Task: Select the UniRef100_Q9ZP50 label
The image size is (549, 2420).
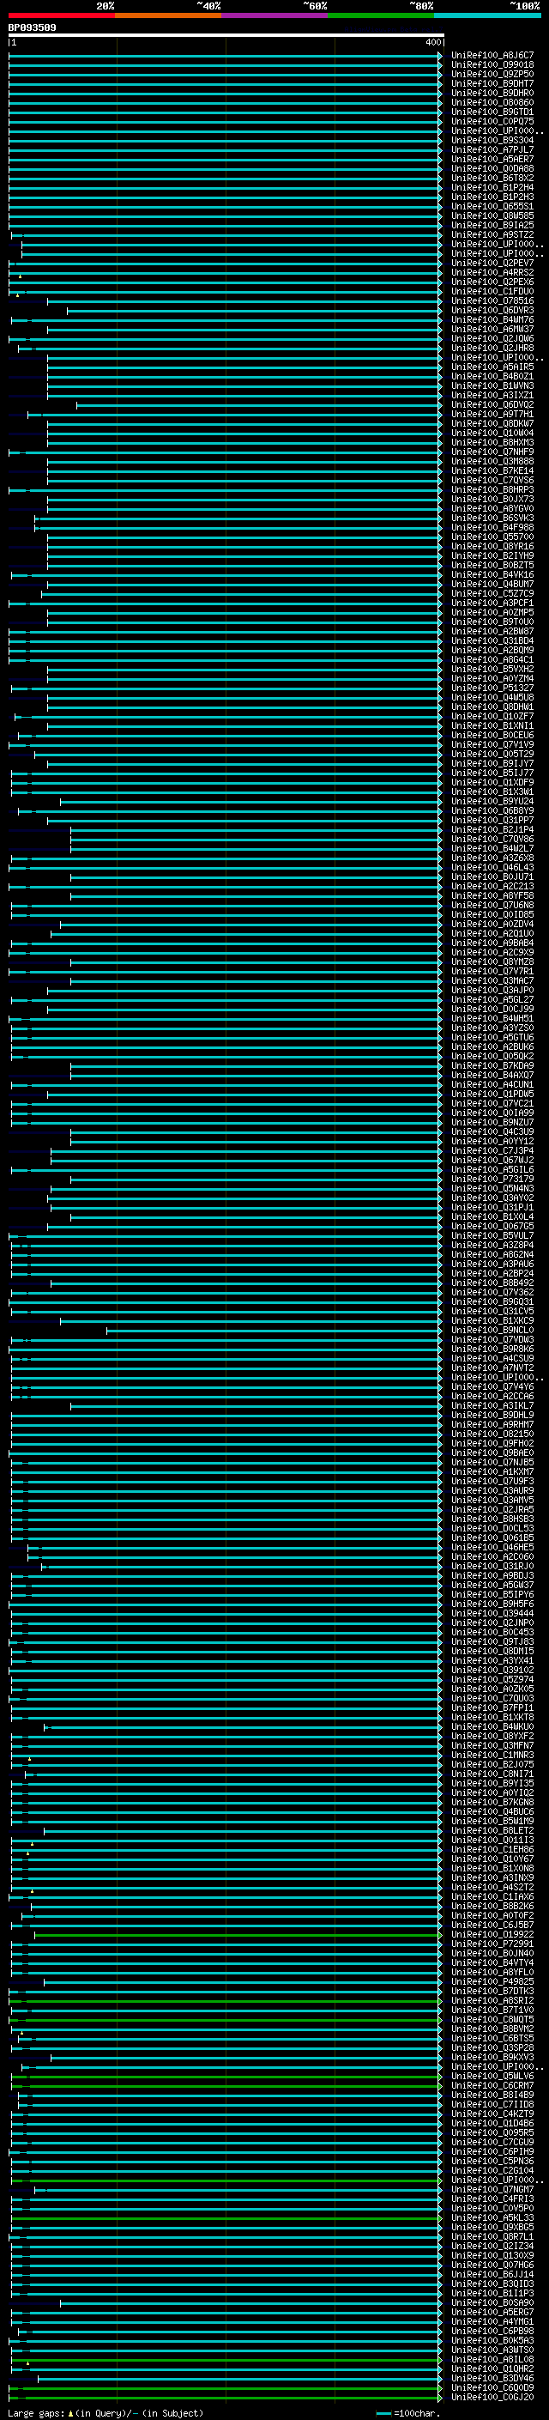Action: point(492,74)
